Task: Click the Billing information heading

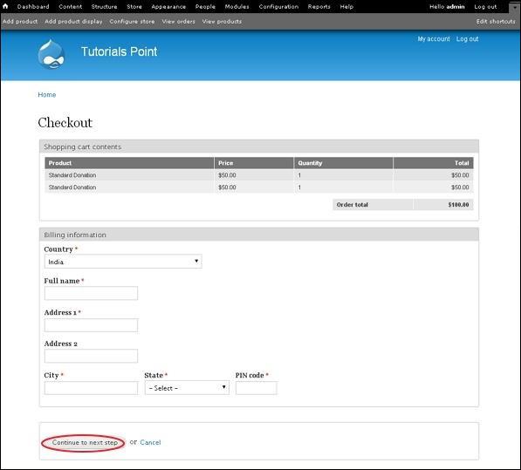Action: click(x=75, y=235)
